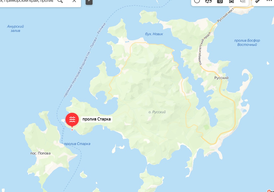Toggle the photos camera layer icon
The image size is (274, 192).
tap(220, 1)
